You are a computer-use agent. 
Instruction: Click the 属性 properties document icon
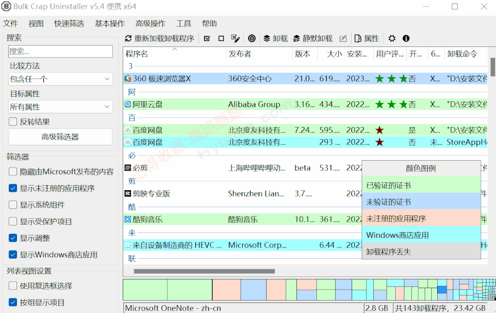358,39
